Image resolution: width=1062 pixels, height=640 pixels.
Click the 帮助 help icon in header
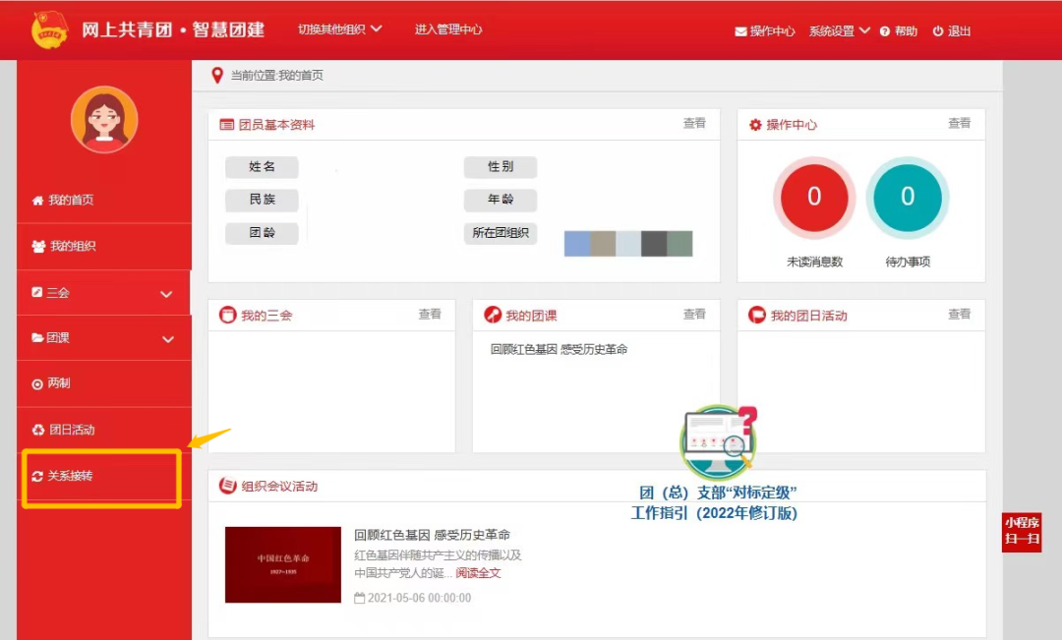pos(885,31)
